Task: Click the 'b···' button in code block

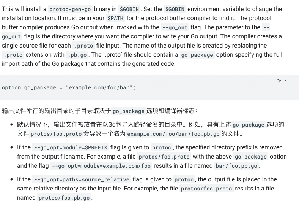Action: point(281,81)
